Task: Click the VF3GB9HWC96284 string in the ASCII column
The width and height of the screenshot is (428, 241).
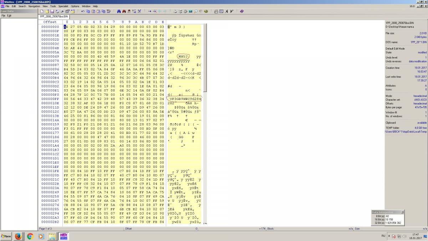Action: pos(185,99)
